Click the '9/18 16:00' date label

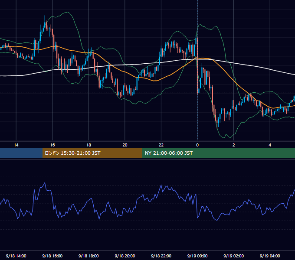click(x=52, y=256)
